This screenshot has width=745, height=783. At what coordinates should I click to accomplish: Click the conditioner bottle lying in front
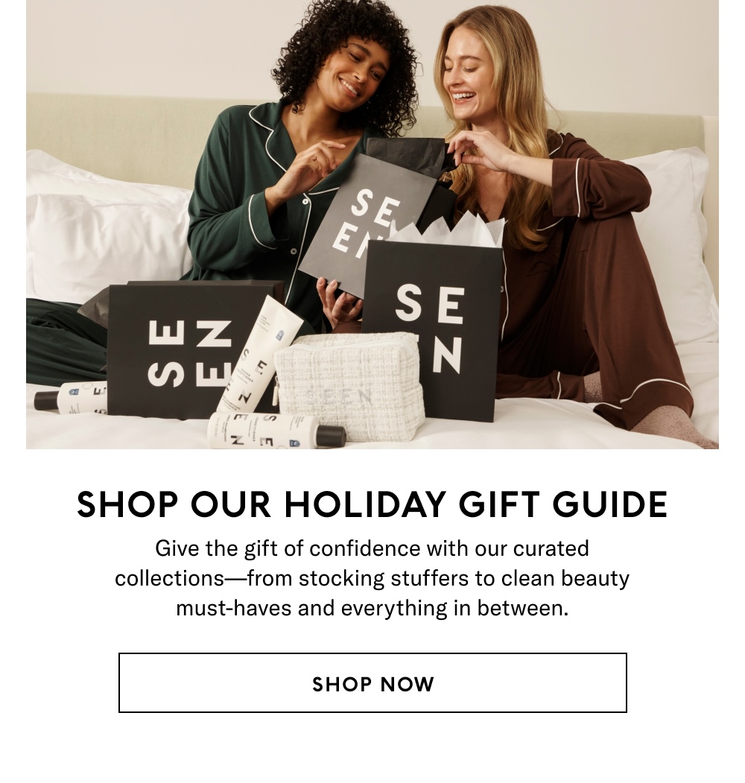coord(276,430)
